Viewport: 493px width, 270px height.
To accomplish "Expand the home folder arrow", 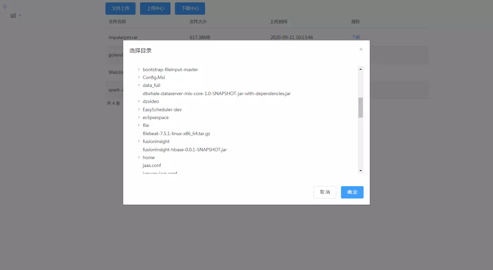I will (139, 157).
